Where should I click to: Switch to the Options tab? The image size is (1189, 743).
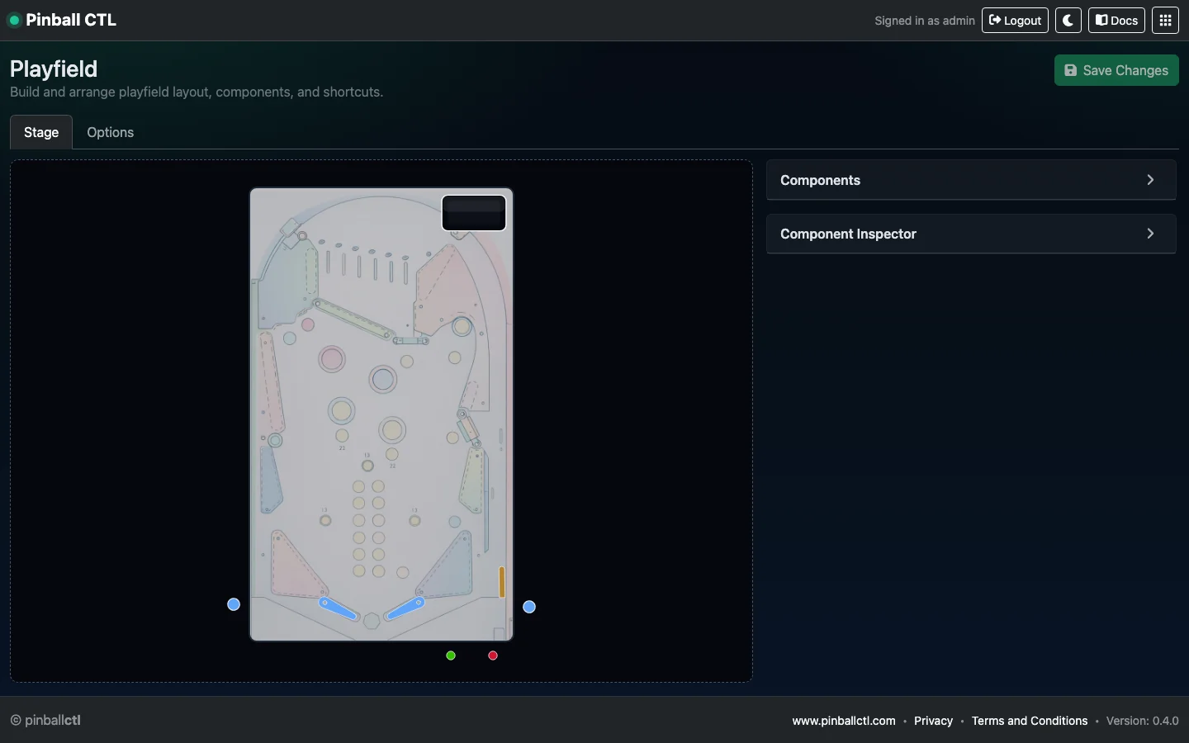[110, 132]
